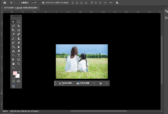This screenshot has height=114, width=168.
Task: Click the horizontal scrollbar at the bottom
Action: tap(99, 111)
